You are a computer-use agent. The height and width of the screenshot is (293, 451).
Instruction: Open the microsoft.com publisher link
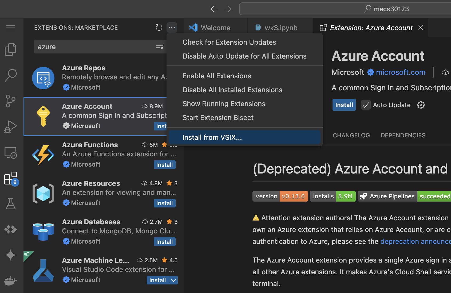point(401,72)
